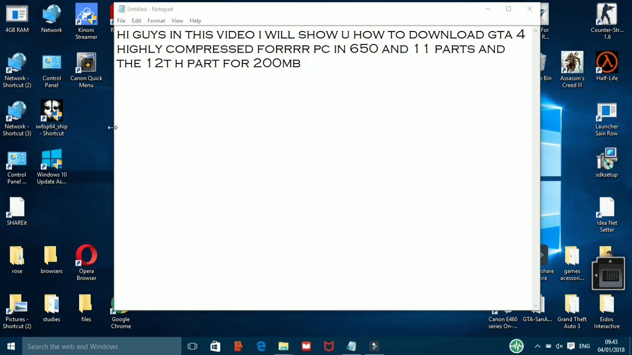This screenshot has width=632, height=355.
Task: Select the Grand Theft Auto 3 folder
Action: point(572,312)
